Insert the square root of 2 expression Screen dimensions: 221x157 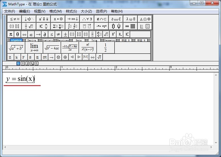point(99,57)
